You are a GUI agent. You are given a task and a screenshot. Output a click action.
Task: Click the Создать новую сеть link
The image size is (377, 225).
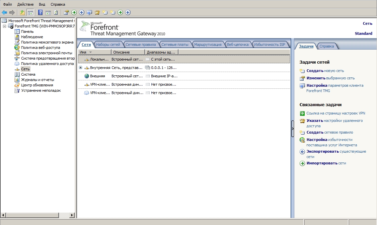325,71
